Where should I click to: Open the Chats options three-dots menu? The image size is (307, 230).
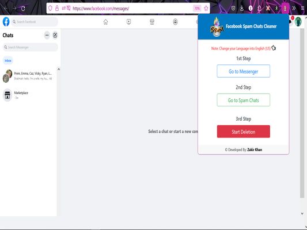47,35
